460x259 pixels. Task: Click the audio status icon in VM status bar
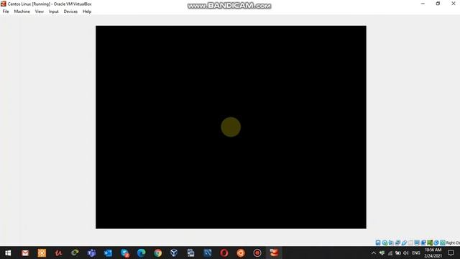pyautogui.click(x=391, y=242)
